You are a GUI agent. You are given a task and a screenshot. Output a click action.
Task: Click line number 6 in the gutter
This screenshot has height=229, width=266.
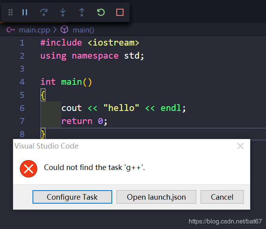tap(22, 108)
